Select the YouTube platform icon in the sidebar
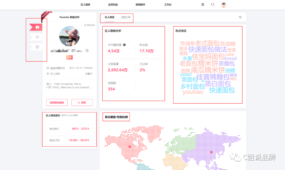285x170 pixels. tap(37, 27)
